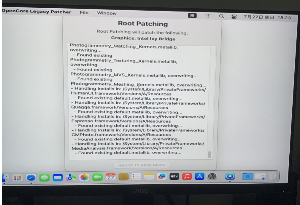The height and width of the screenshot is (205, 300).
Task: Launch FaceTime from the dock
Action: 97,177
